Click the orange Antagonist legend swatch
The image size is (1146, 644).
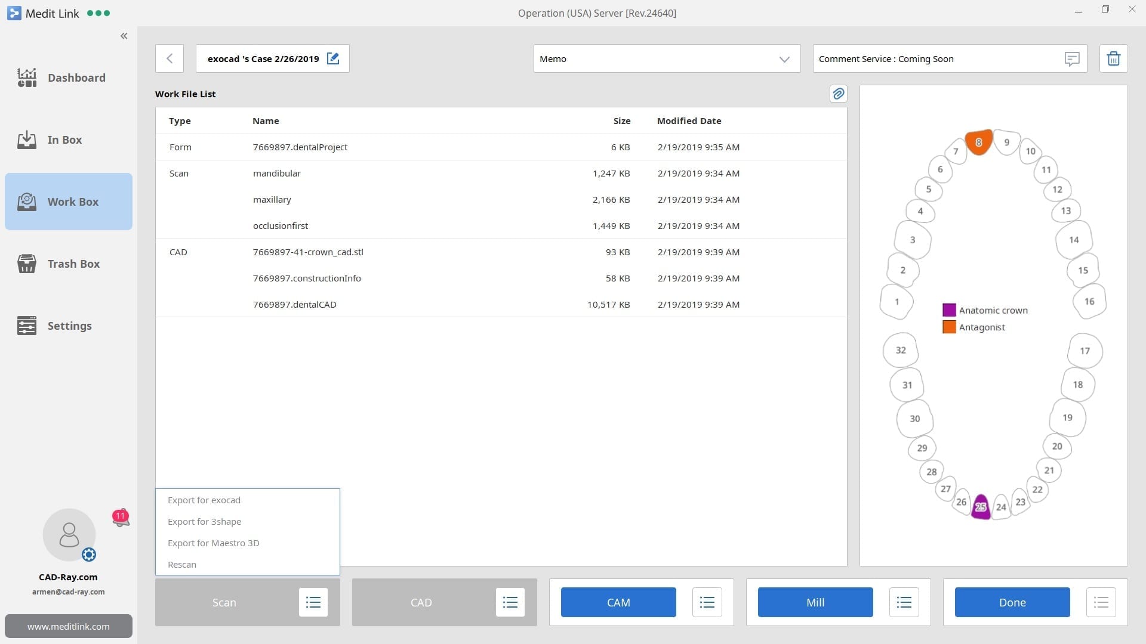949,327
